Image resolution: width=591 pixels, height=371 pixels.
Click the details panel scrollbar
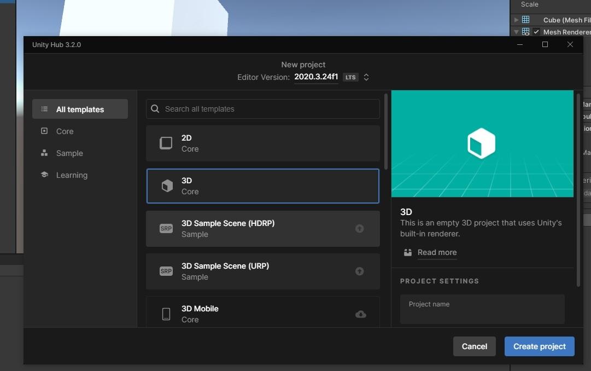578,190
